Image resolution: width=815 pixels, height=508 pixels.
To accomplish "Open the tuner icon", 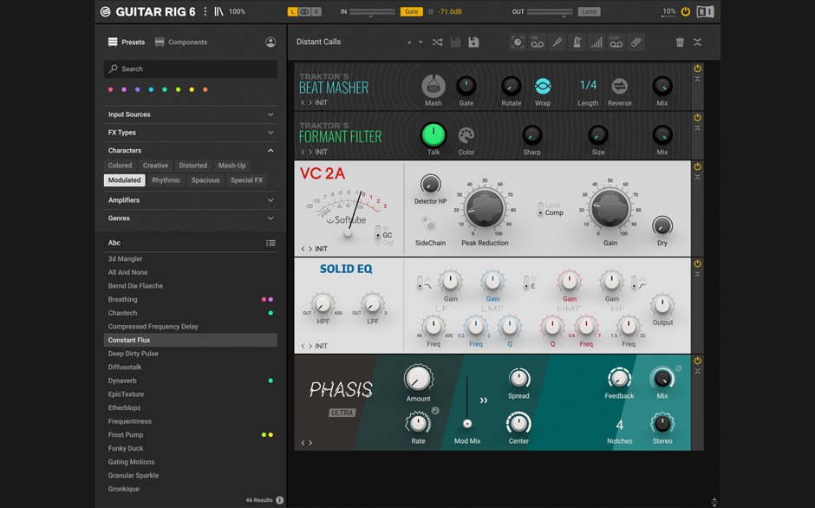I will click(x=557, y=42).
